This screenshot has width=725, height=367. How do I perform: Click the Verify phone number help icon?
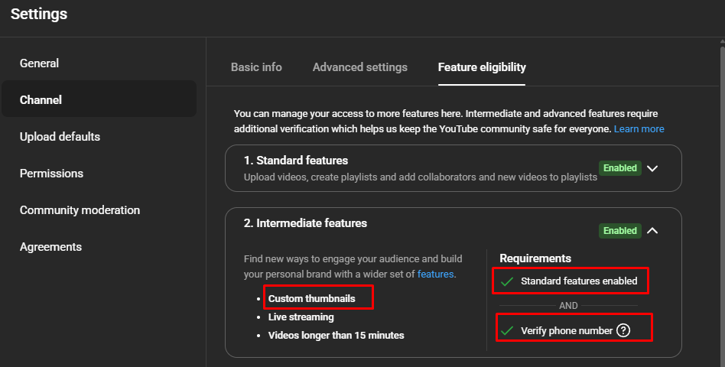[x=623, y=330]
